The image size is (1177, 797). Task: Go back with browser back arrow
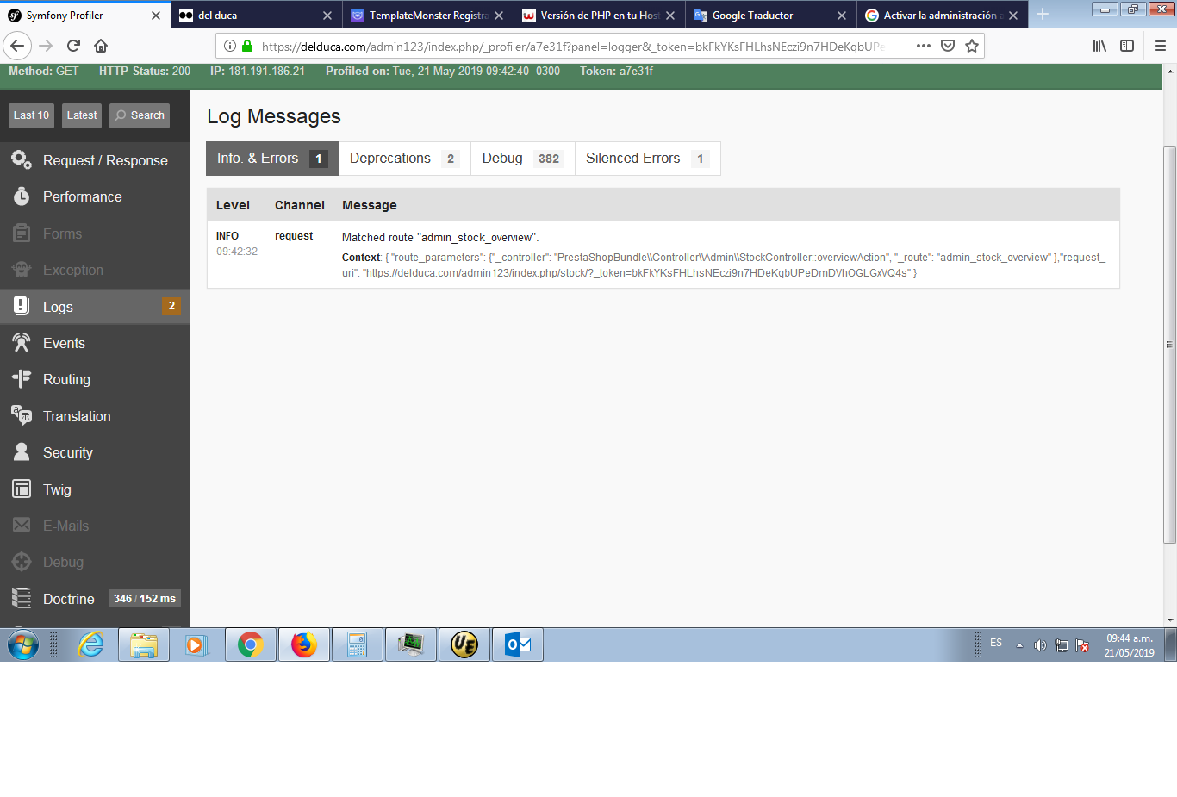tap(17, 46)
